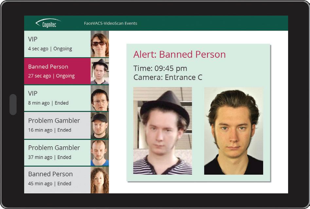Click the Alert: Banned Person heading
The image size is (310, 209).
point(179,55)
